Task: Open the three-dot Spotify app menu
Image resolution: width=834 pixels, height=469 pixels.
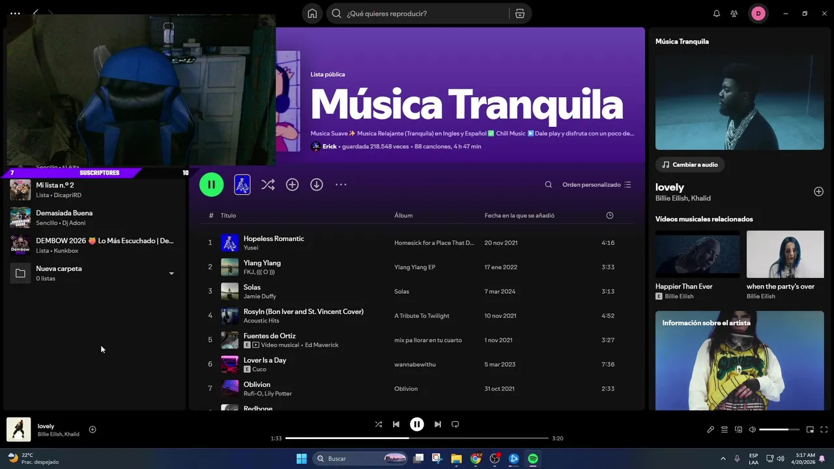Action: [x=15, y=13]
